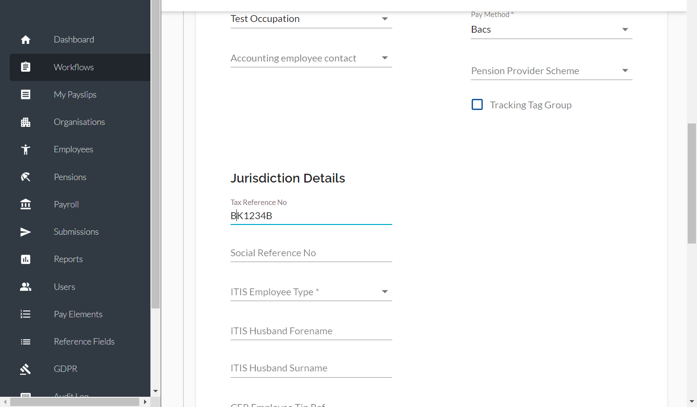Click the My Payslips receipt icon
The height and width of the screenshot is (407, 697).
26,95
